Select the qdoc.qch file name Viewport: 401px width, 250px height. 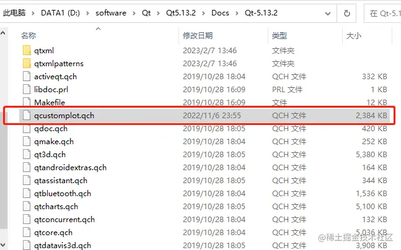pos(51,129)
